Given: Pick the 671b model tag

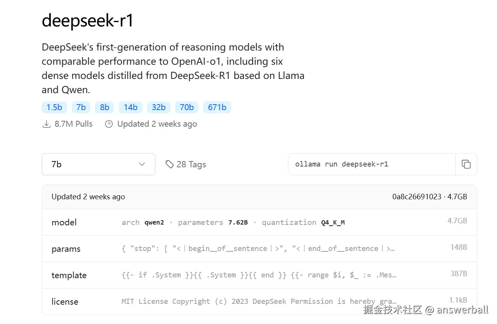Looking at the screenshot, I should coord(217,107).
